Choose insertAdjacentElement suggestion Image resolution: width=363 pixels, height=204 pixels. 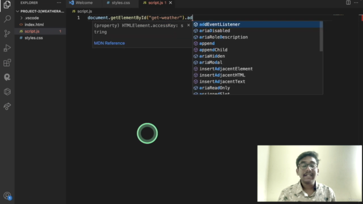[x=256, y=69]
